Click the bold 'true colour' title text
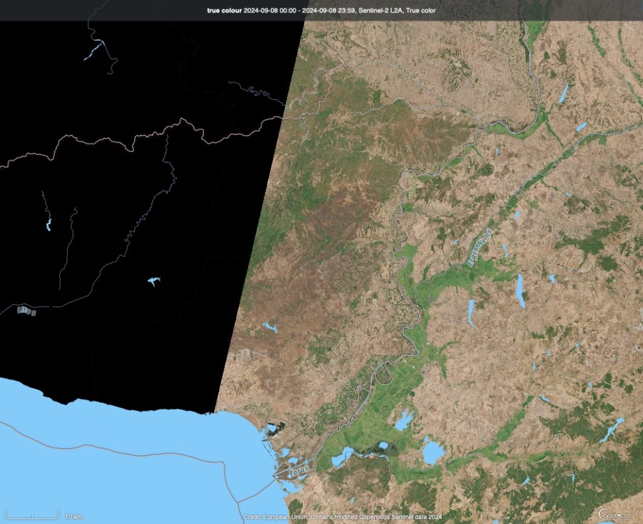The image size is (643, 524). (222, 10)
